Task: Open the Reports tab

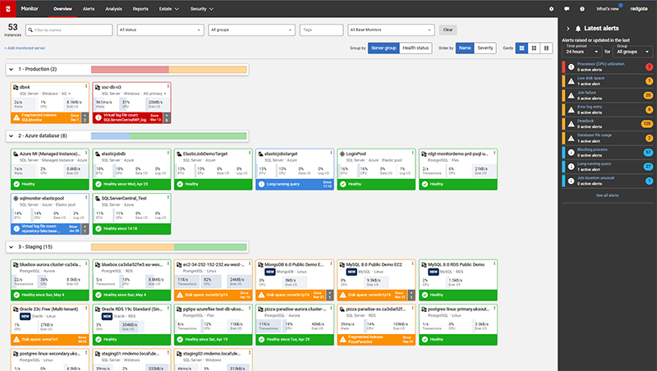Action: pos(140,9)
